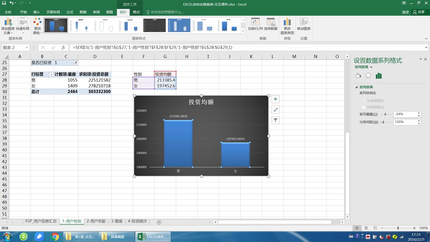Click the formula bar cancel X icon
Image resolution: width=430 pixels, height=242 pixels.
click(x=43, y=47)
